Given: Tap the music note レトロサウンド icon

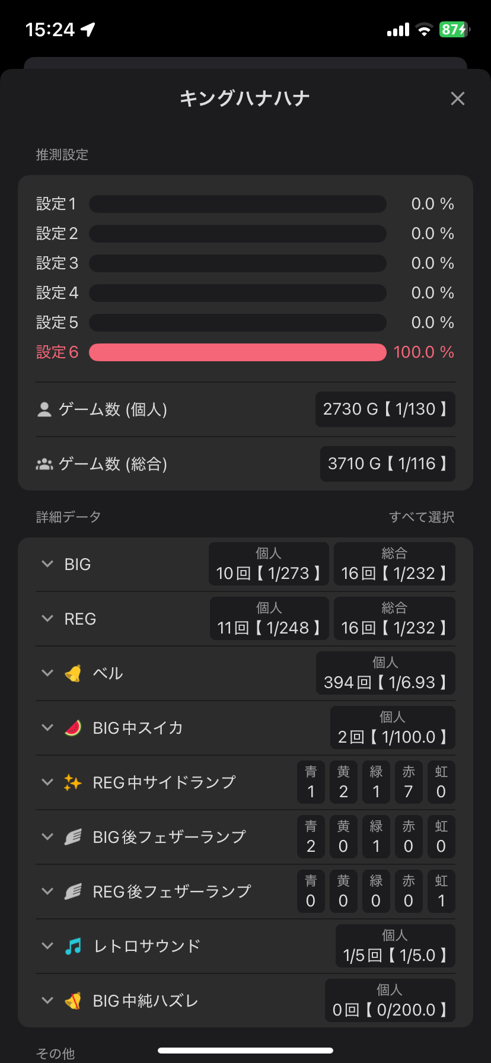Looking at the screenshot, I should [73, 946].
